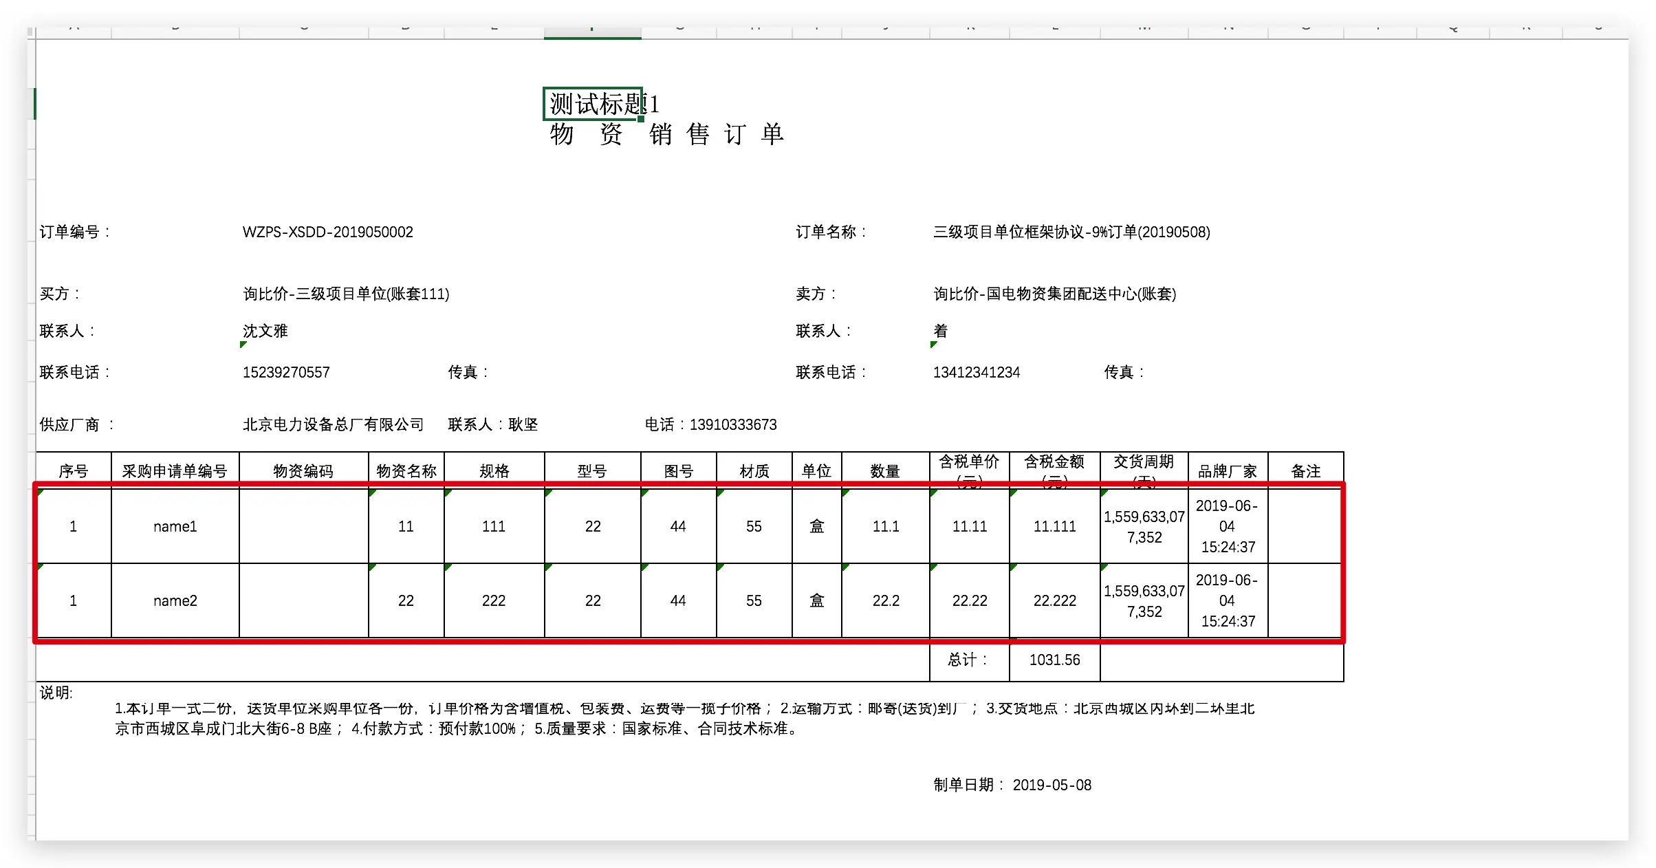
Task: Select the 含税金额 header cell
Action: pyautogui.click(x=1054, y=469)
